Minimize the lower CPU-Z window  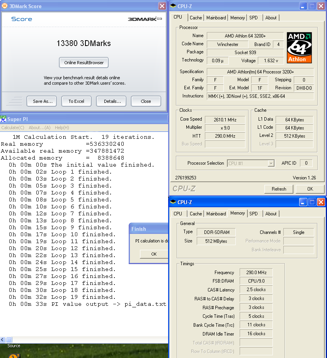[303, 202]
